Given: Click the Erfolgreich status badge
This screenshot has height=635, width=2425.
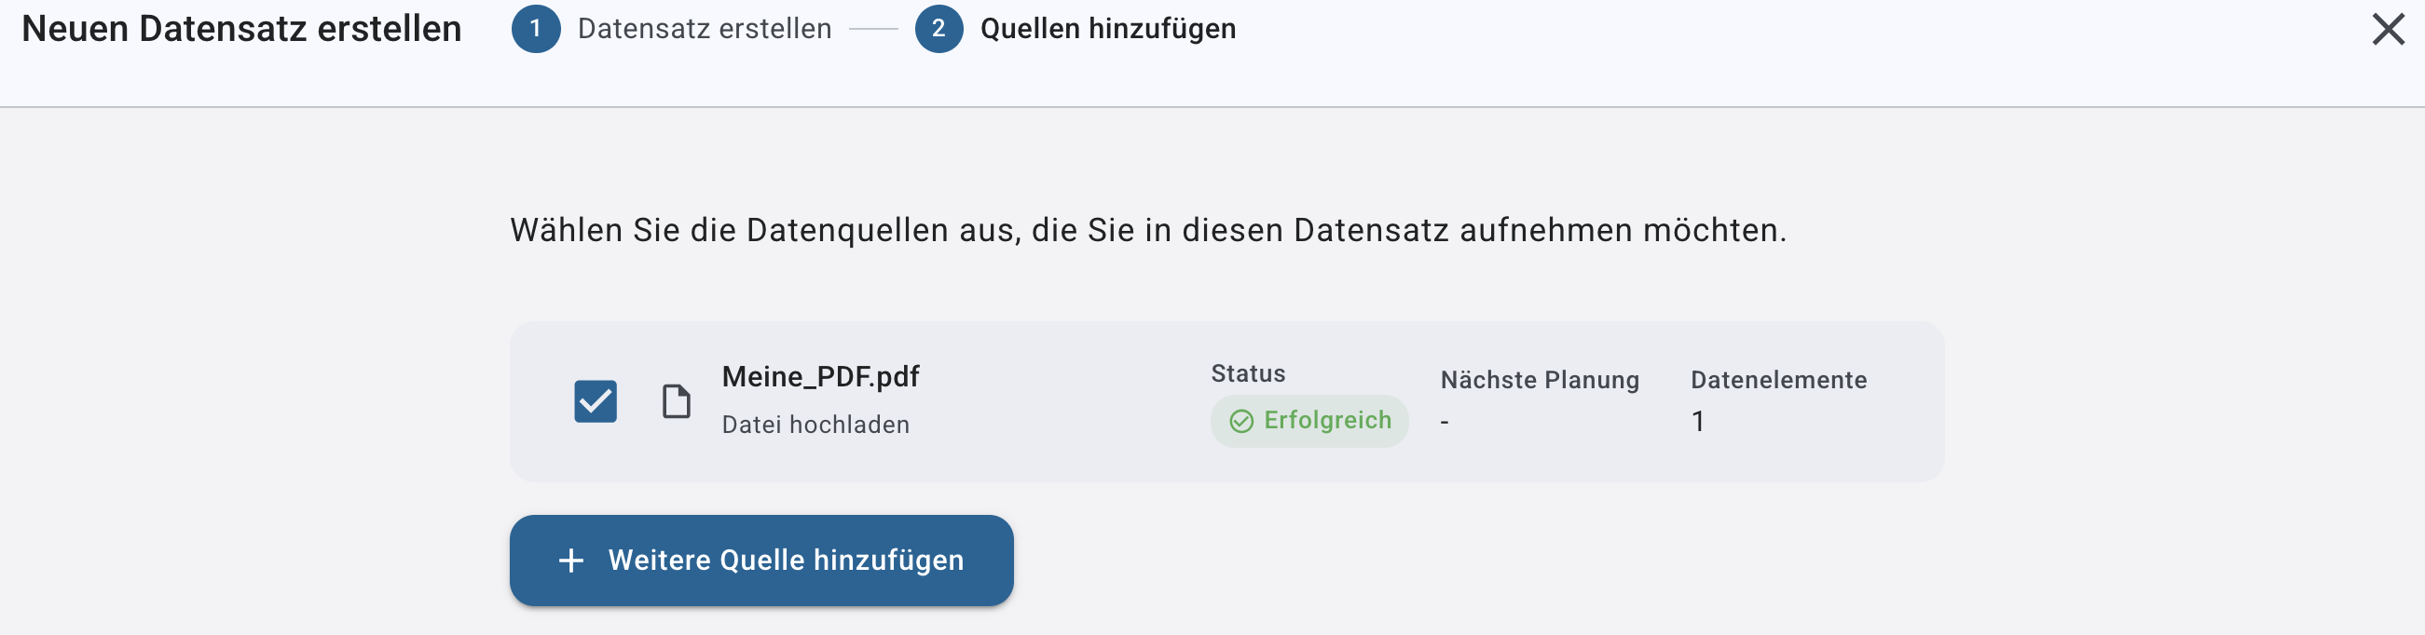Looking at the screenshot, I should click(x=1308, y=421).
